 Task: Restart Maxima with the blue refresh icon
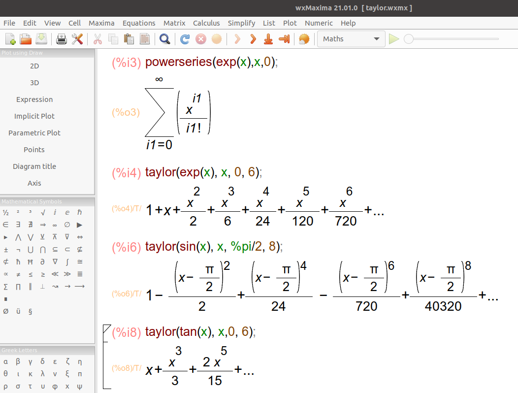click(185, 39)
